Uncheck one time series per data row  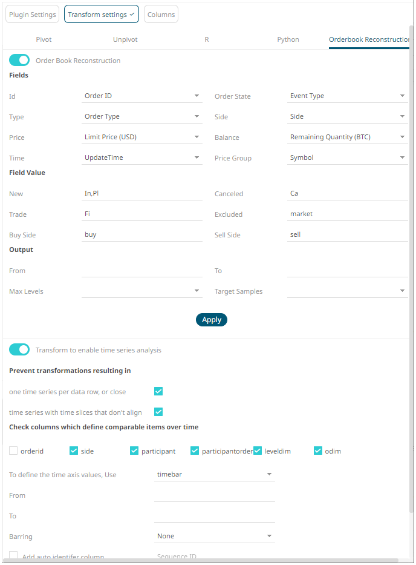tap(158, 391)
